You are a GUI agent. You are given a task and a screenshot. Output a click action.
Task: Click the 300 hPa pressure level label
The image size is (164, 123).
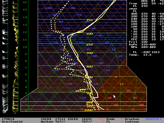89,53
